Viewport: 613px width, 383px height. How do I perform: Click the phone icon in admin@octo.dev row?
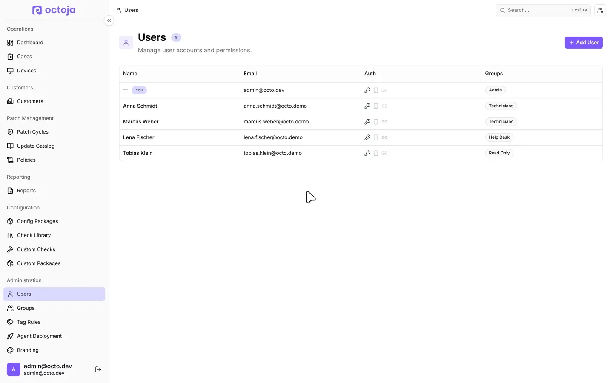376,90
